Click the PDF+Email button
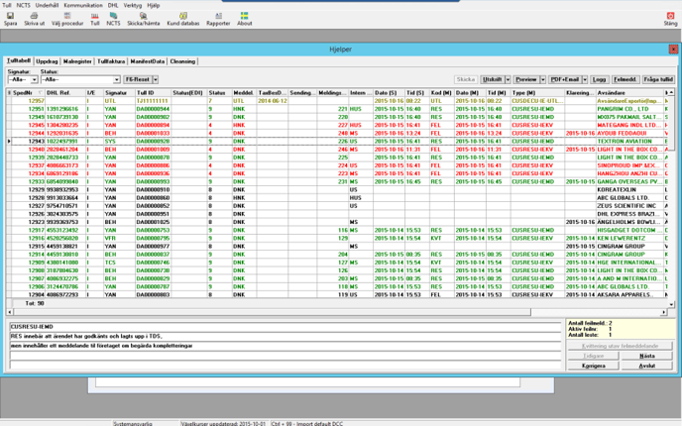682x426 pixels. point(565,79)
